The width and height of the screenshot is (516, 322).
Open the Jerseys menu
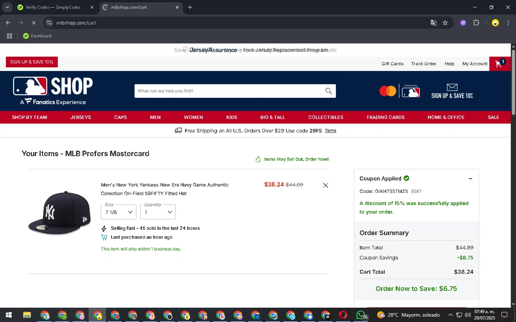tap(81, 117)
